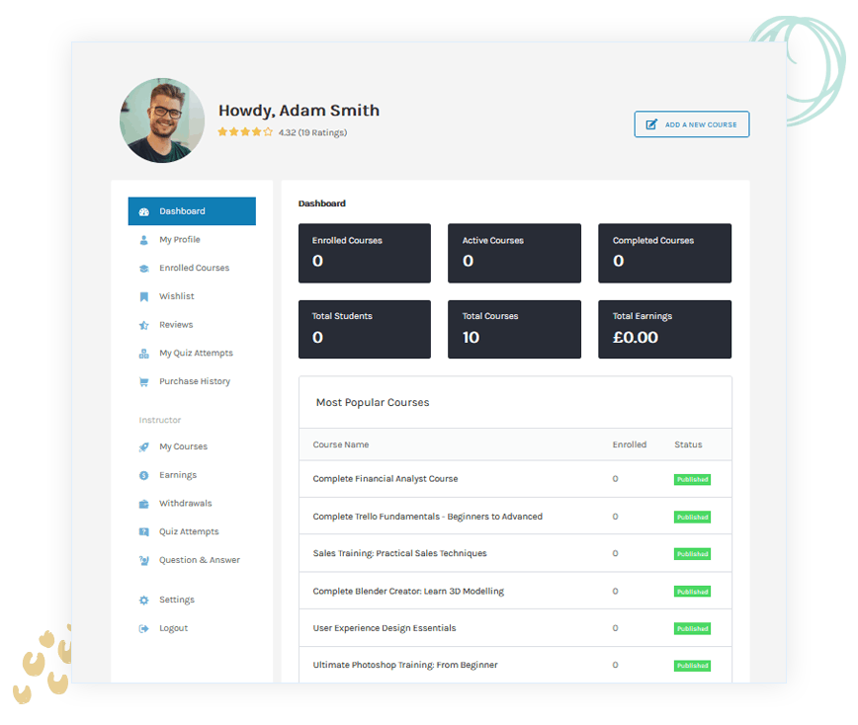Open the My Quiz Attempts menu item

coord(196,353)
